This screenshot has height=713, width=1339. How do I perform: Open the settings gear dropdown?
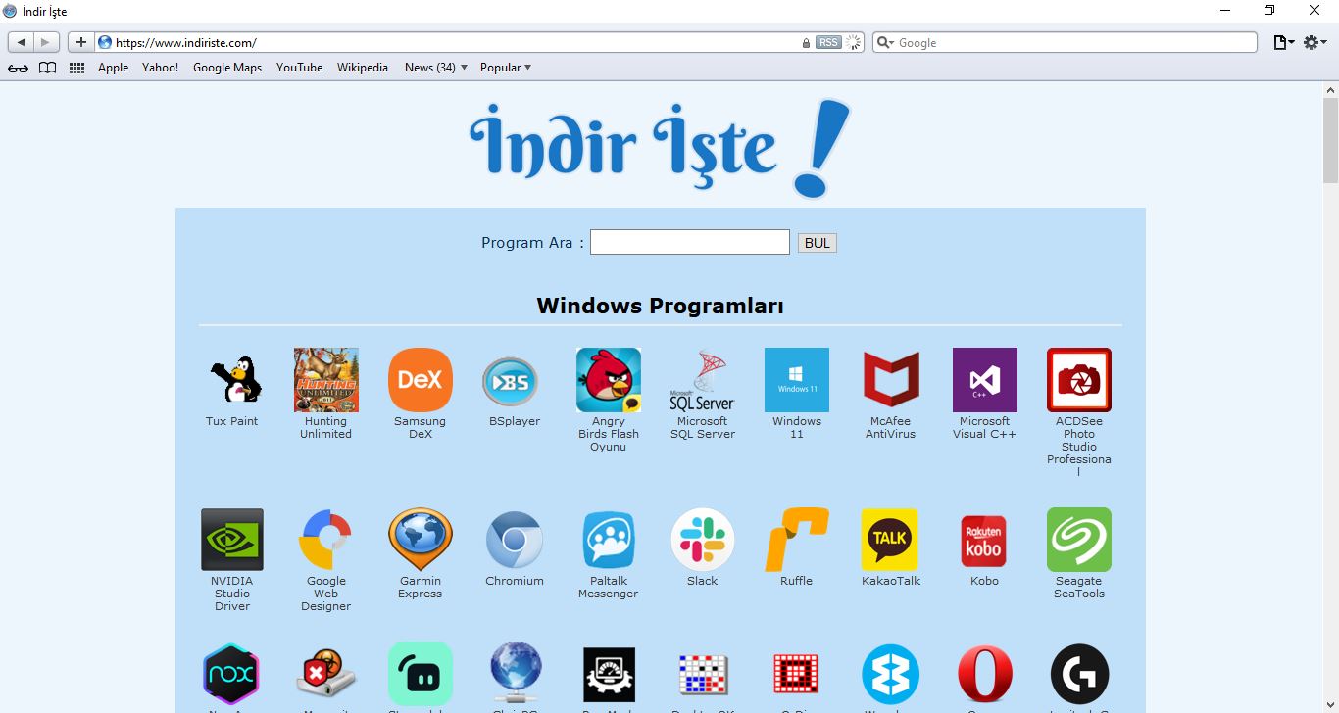point(1315,42)
